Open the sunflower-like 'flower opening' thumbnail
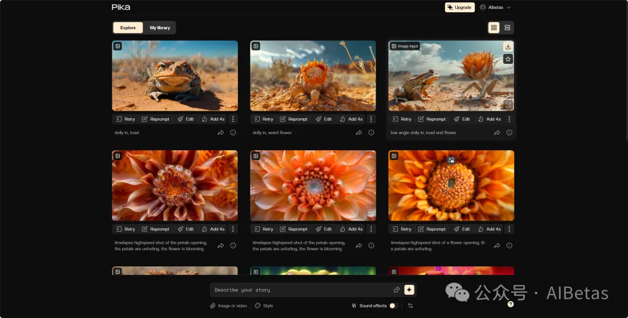This screenshot has height=318, width=628. click(x=451, y=185)
